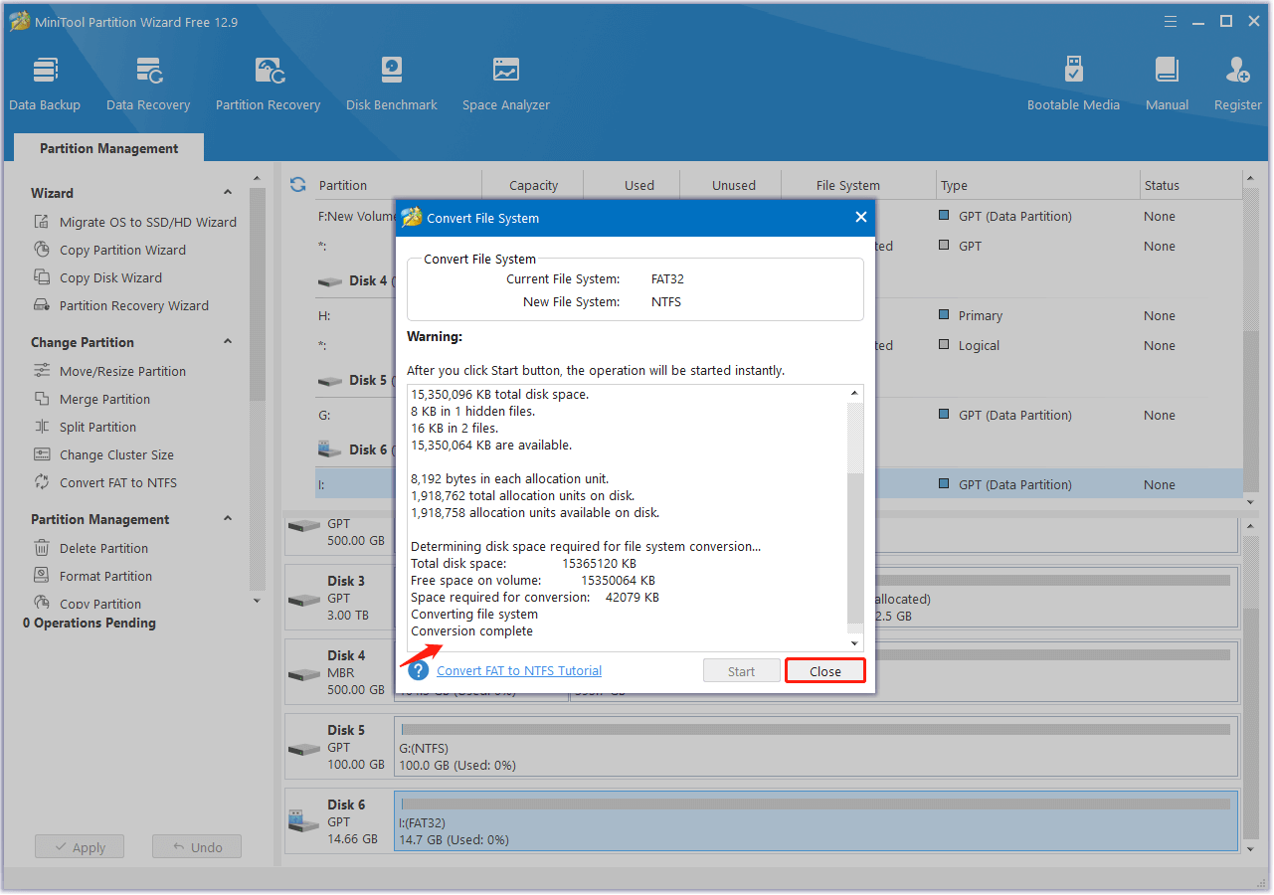Click '0 Operations Pending' text
1274x895 pixels.
(90, 623)
